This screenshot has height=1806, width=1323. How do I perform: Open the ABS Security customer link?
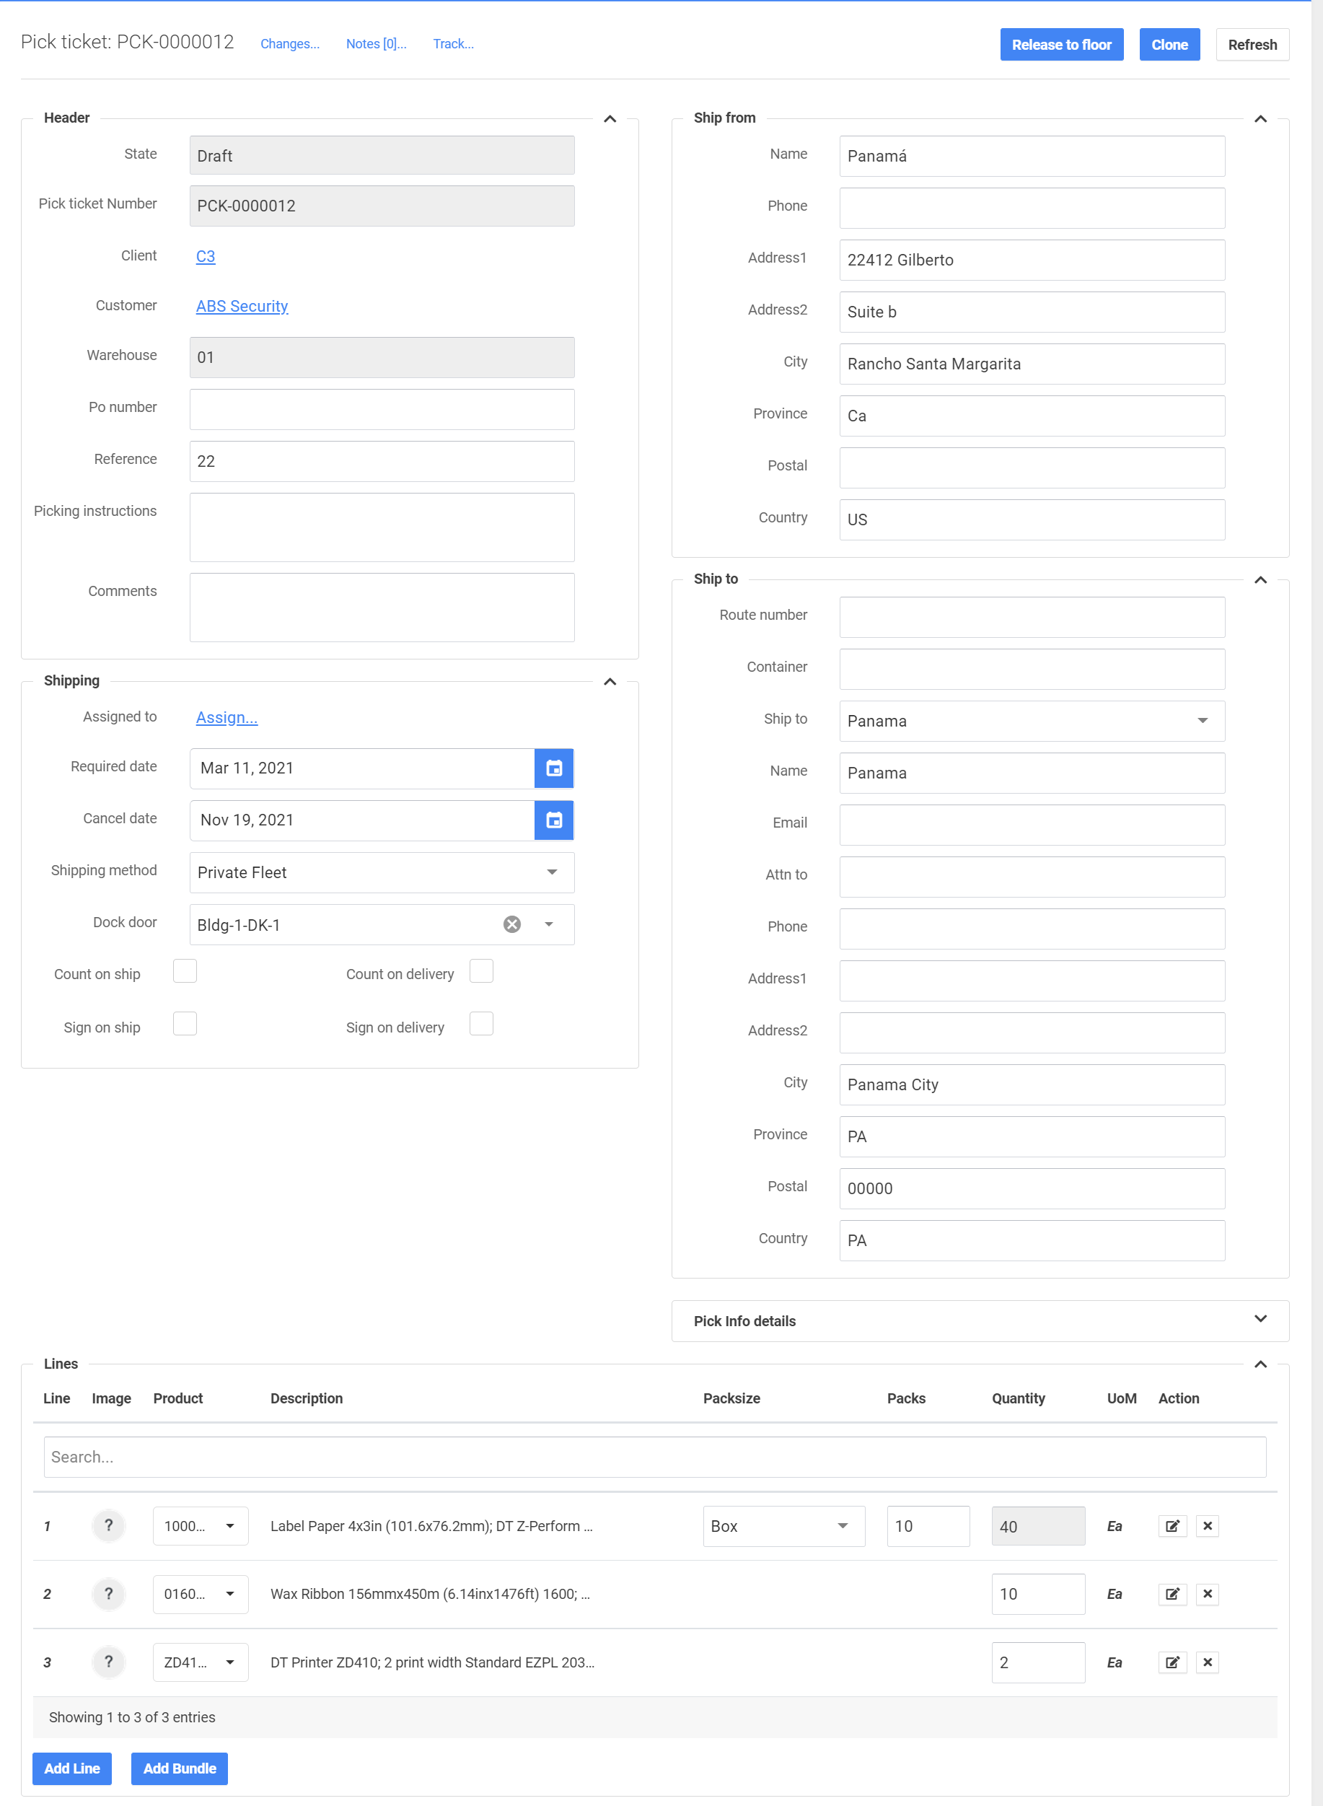pos(242,306)
